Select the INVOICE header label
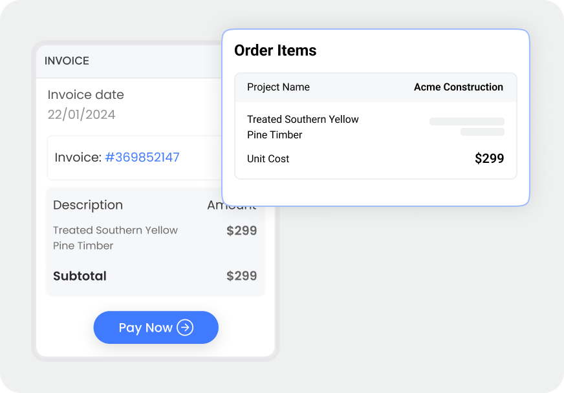 pos(66,61)
